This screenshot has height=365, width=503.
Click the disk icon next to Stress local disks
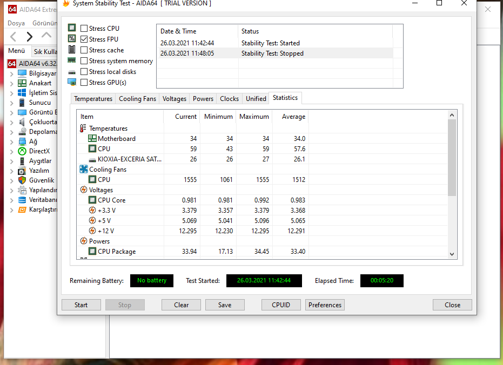72,71
